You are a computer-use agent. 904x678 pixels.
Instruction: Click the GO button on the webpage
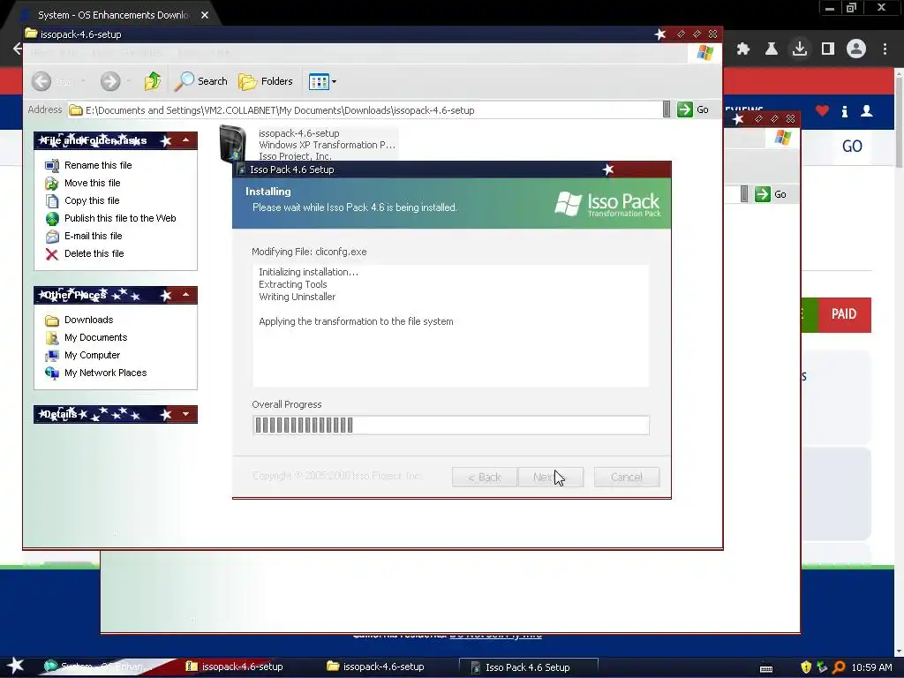click(x=852, y=147)
